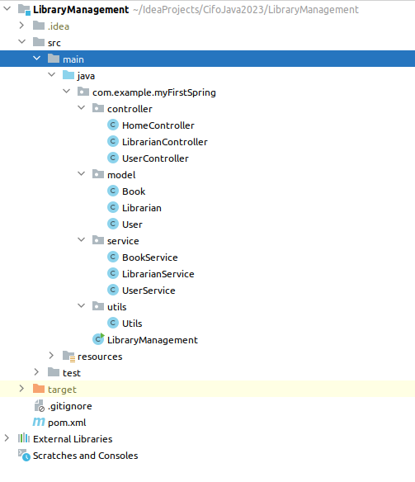Screen dimensions: 415x482
Task: Click the LibraryManagement runnable class icon
Action: pyautogui.click(x=98, y=339)
